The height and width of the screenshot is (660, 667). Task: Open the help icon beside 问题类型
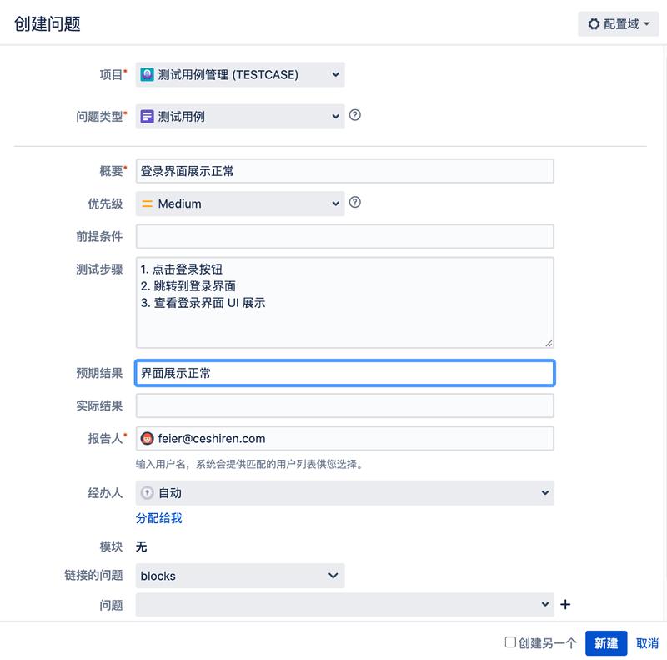(354, 117)
